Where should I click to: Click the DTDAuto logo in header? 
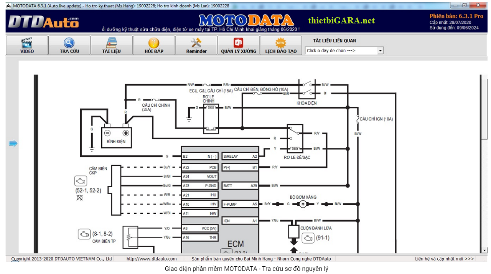[x=43, y=22]
